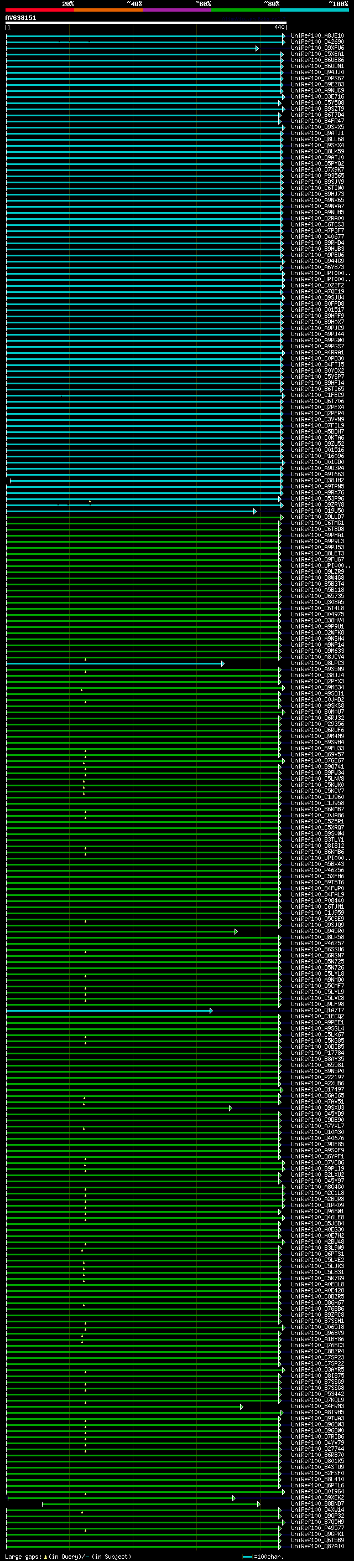Screen dimensions: 354x1561
Task: Select hit label UniRef100_B4FR47
Action: [317, 121]
